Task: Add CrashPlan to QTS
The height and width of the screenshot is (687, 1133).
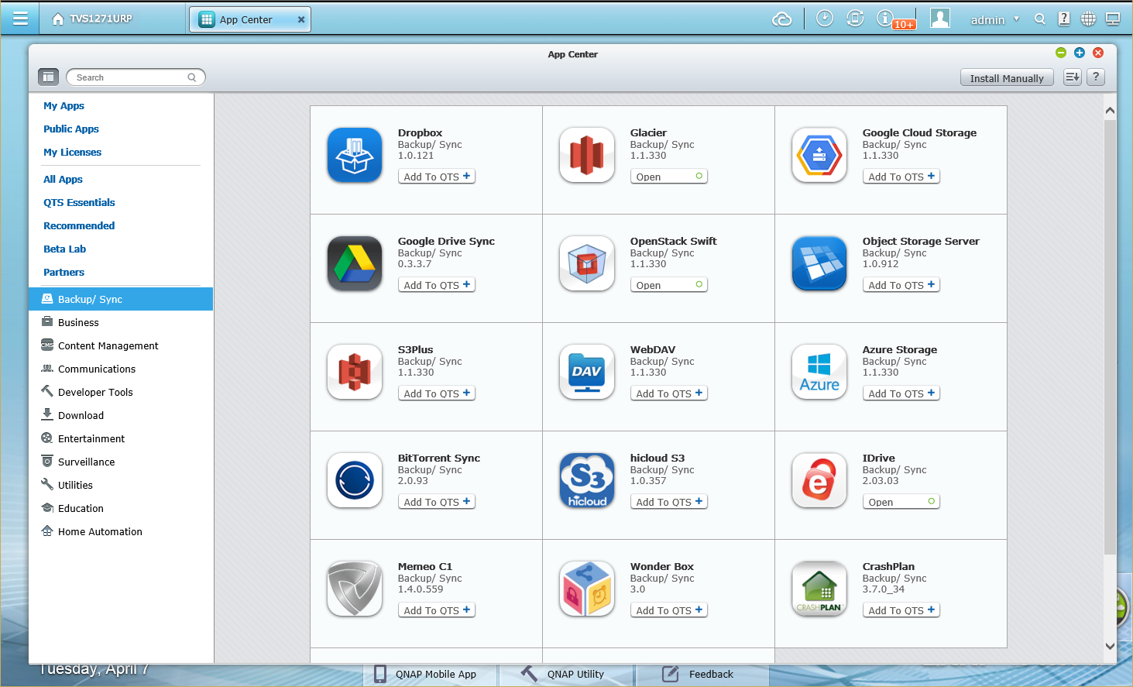Action: coord(901,610)
